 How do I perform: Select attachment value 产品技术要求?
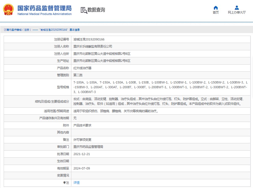[82, 125]
